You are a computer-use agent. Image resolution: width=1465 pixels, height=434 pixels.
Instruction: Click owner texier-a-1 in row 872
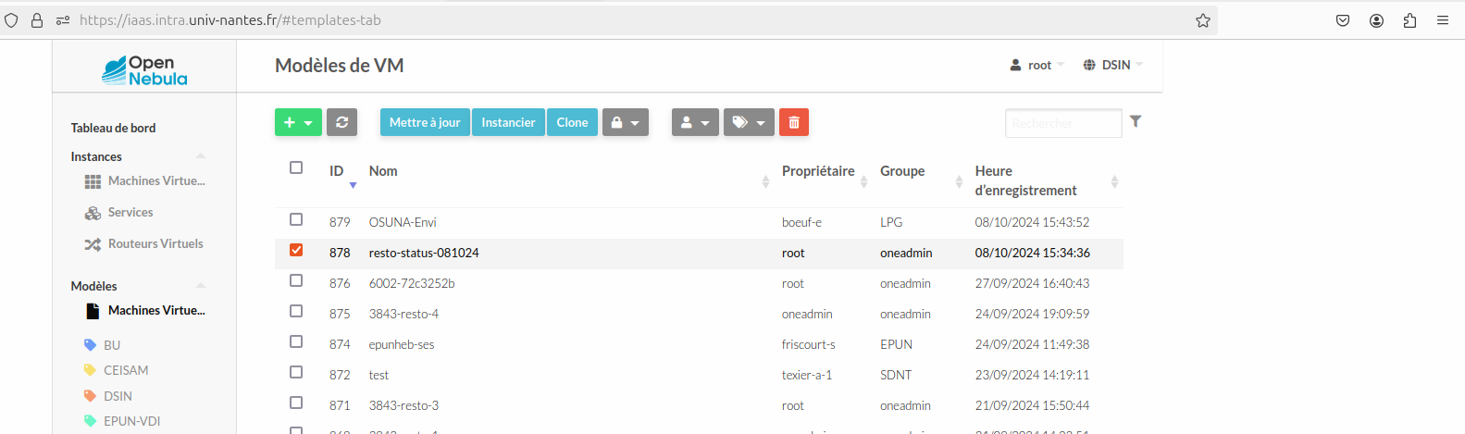(807, 375)
